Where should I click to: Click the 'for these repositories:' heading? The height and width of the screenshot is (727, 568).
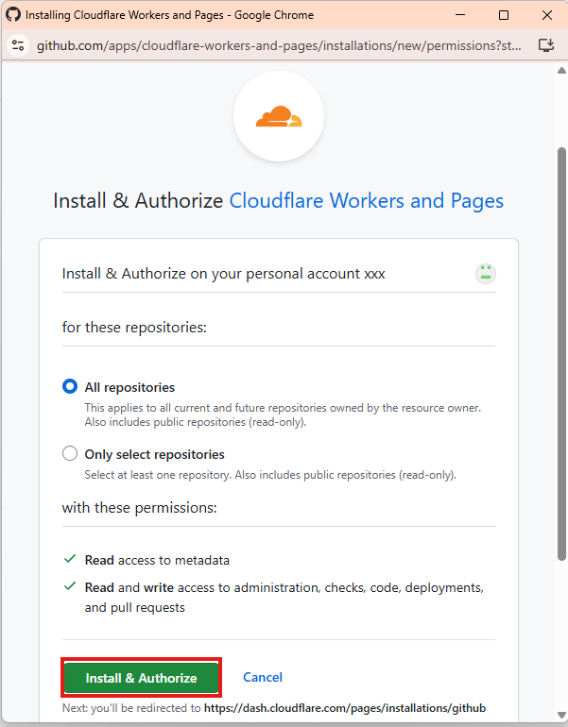134,328
